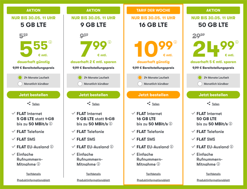The image size is (247, 189).
Task: Open EU-Ausland info icon in 50 GB plan
Action: pyautogui.click(x=232, y=147)
